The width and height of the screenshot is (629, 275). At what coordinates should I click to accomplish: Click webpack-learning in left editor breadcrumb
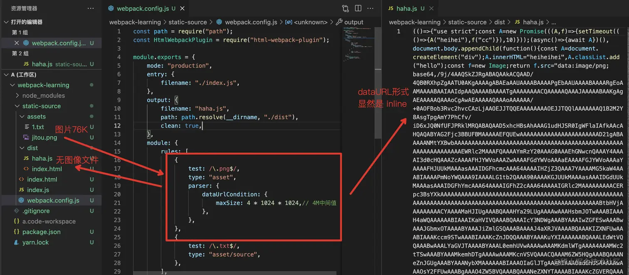135,22
